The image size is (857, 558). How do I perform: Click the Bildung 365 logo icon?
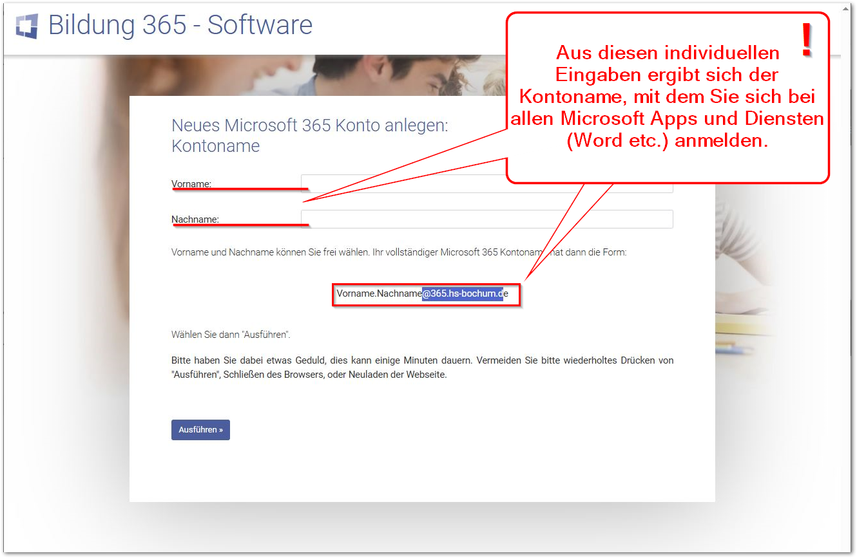click(27, 26)
